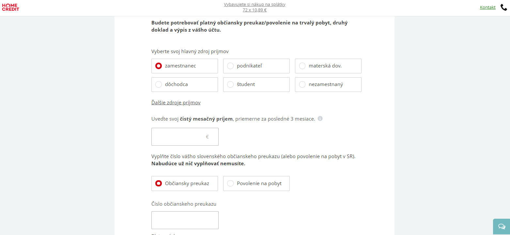Open the Kontakt link
The height and width of the screenshot is (235, 510).
487,7
